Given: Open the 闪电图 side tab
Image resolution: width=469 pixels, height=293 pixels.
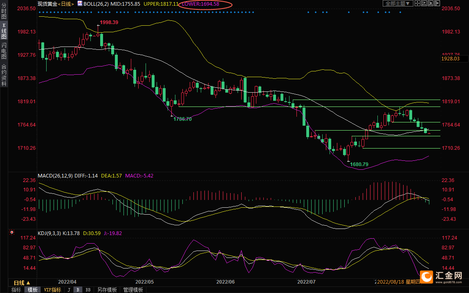Looking at the screenshot, I should point(4,51).
